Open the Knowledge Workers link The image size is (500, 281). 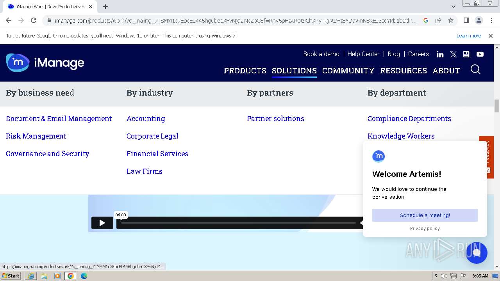401,136
